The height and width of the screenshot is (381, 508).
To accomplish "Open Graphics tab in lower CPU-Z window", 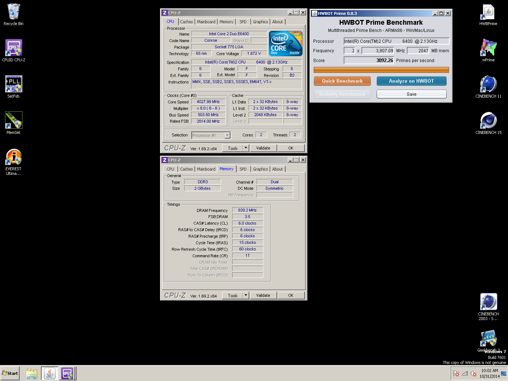I will (x=261, y=169).
